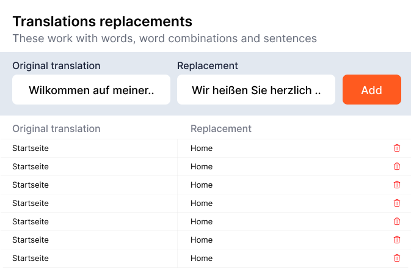Delete the second Startseite replacement row

pyautogui.click(x=397, y=166)
